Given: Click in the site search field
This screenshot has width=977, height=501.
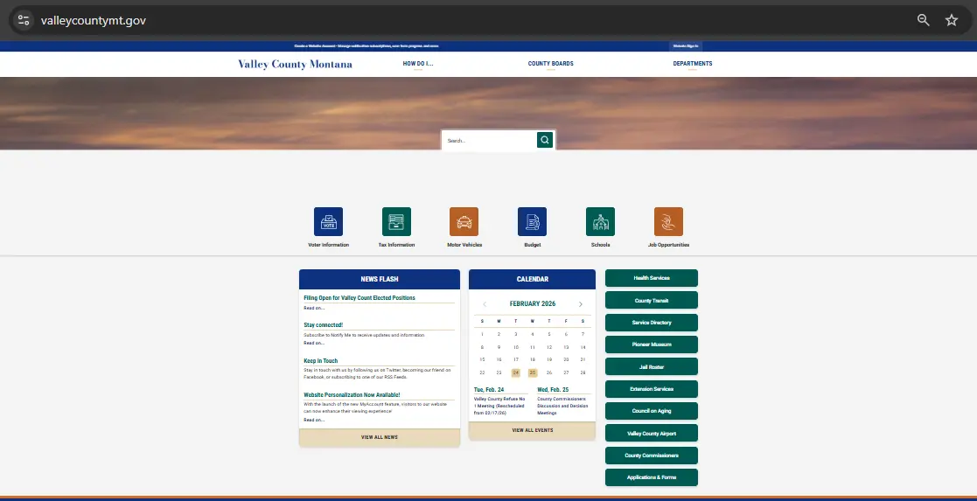Looking at the screenshot, I should (488, 140).
